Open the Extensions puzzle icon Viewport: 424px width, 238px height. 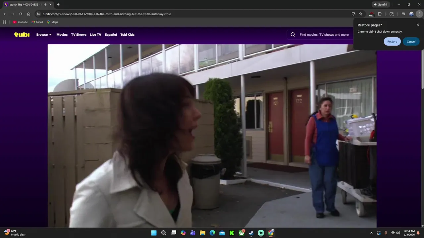click(380, 14)
